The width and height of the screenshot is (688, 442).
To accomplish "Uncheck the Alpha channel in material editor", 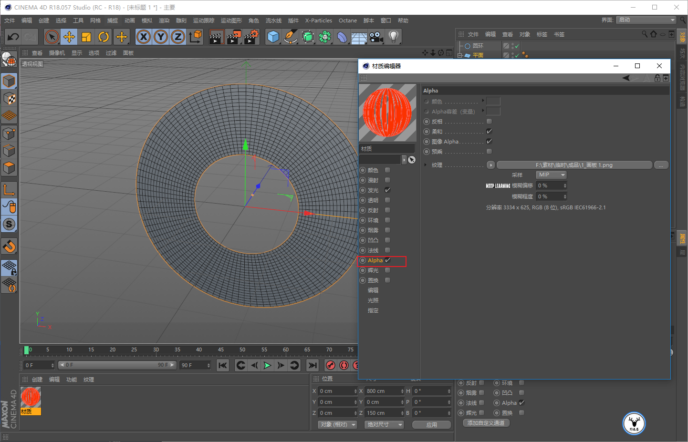I will pyautogui.click(x=387, y=260).
